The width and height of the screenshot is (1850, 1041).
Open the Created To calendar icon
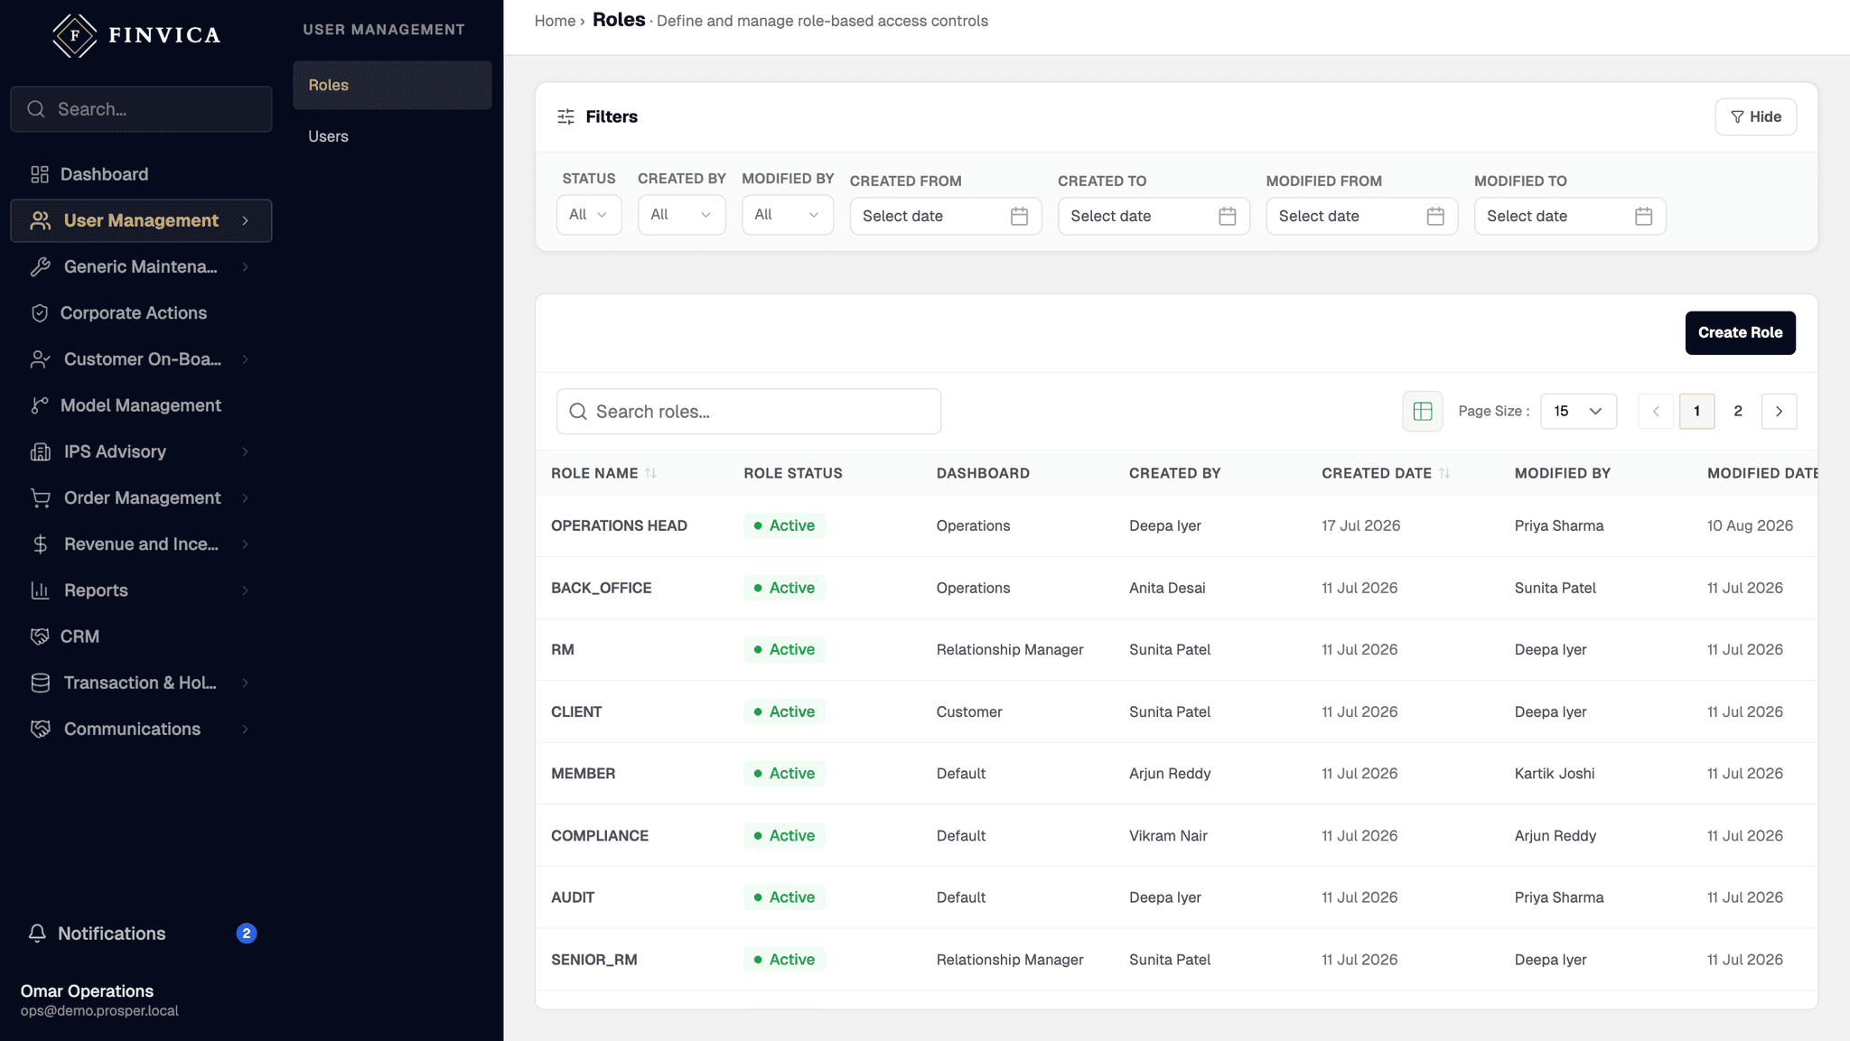click(x=1227, y=216)
